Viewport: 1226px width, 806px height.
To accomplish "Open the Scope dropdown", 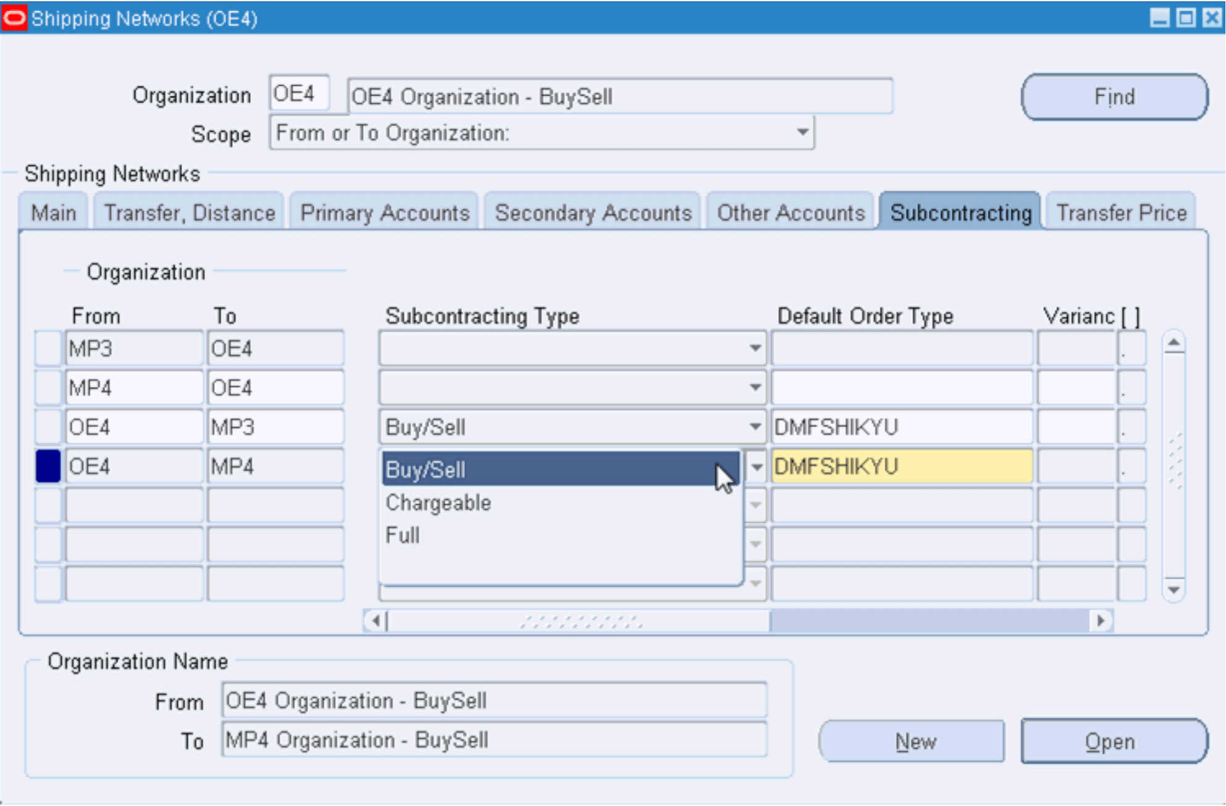I will 803,132.
